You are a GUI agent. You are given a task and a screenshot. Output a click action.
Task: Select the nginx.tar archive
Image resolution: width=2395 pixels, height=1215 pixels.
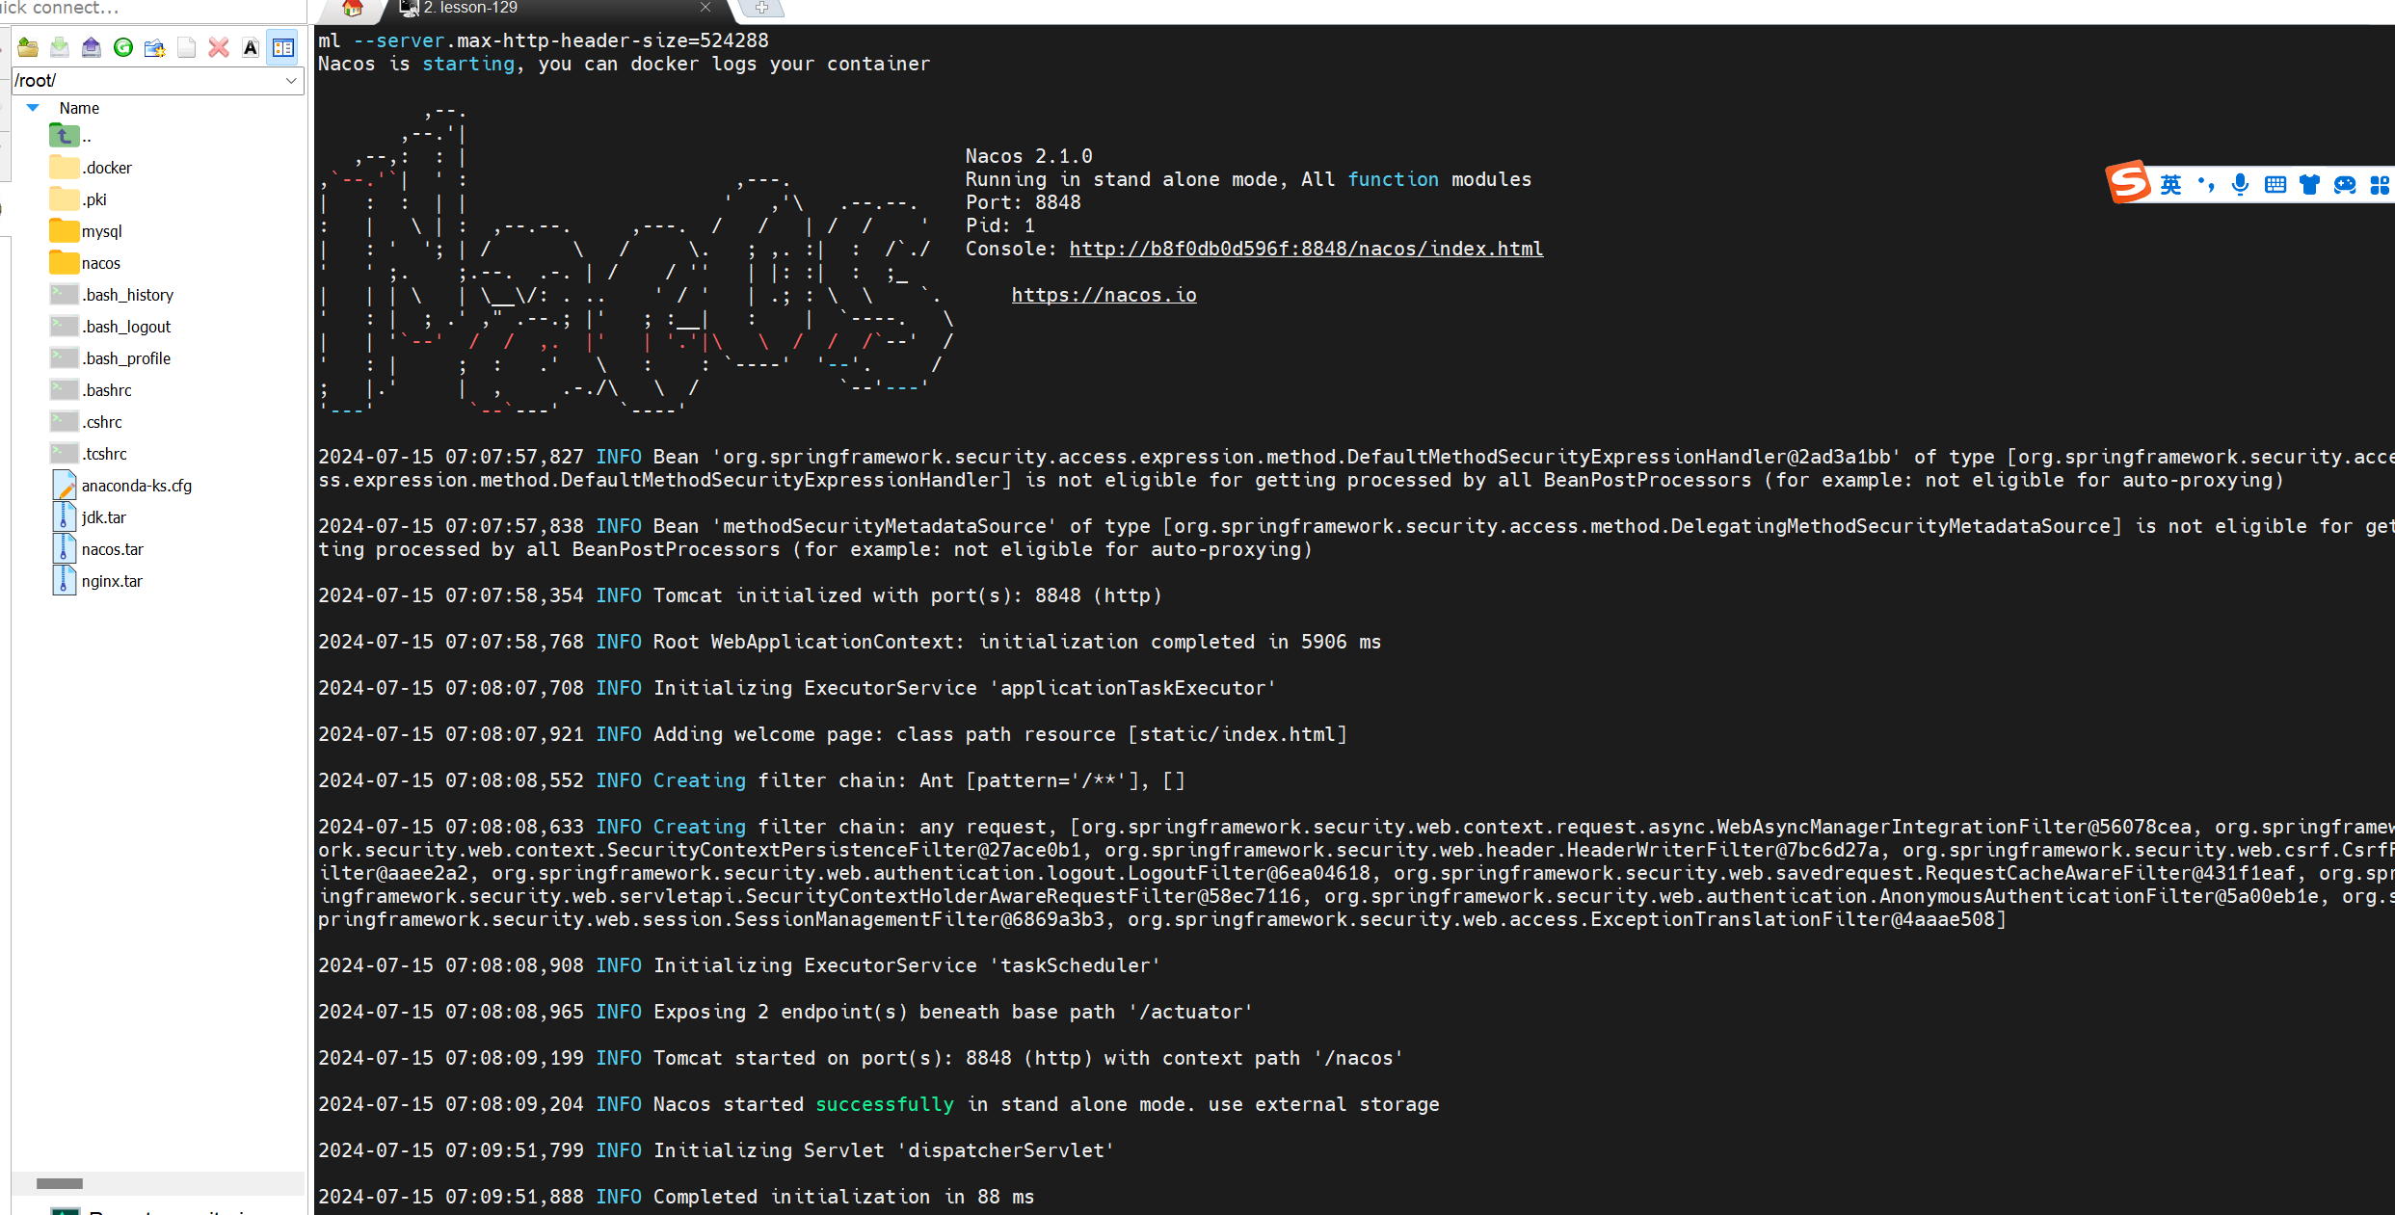(96, 581)
